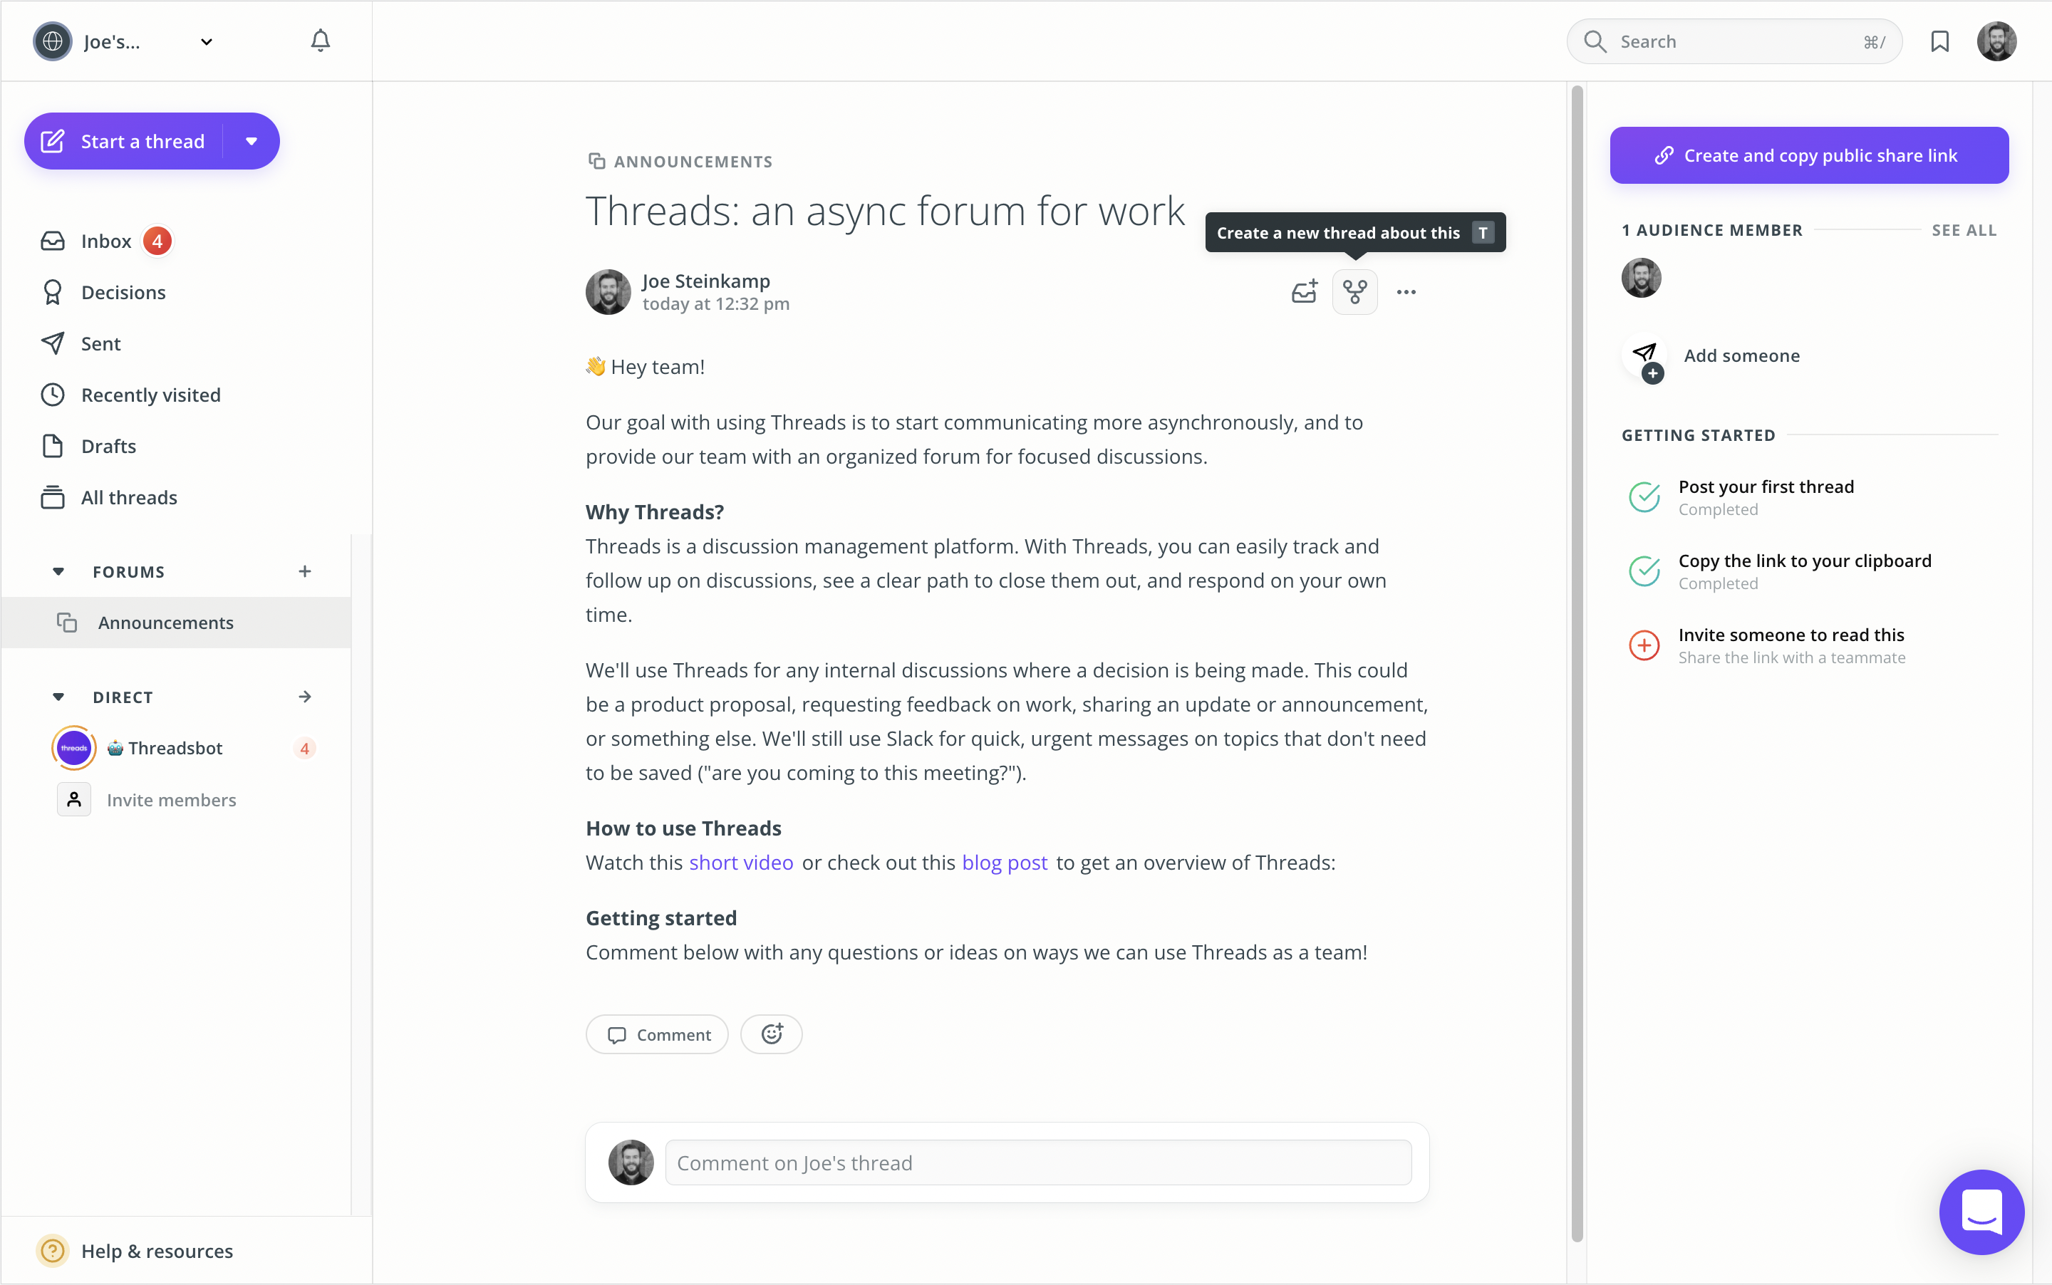Image resolution: width=2052 pixels, height=1285 pixels.
Task: Open the thread's three-dot more options menu
Action: [x=1406, y=292]
